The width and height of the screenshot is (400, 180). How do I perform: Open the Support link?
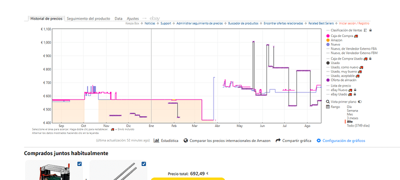[x=165, y=23]
